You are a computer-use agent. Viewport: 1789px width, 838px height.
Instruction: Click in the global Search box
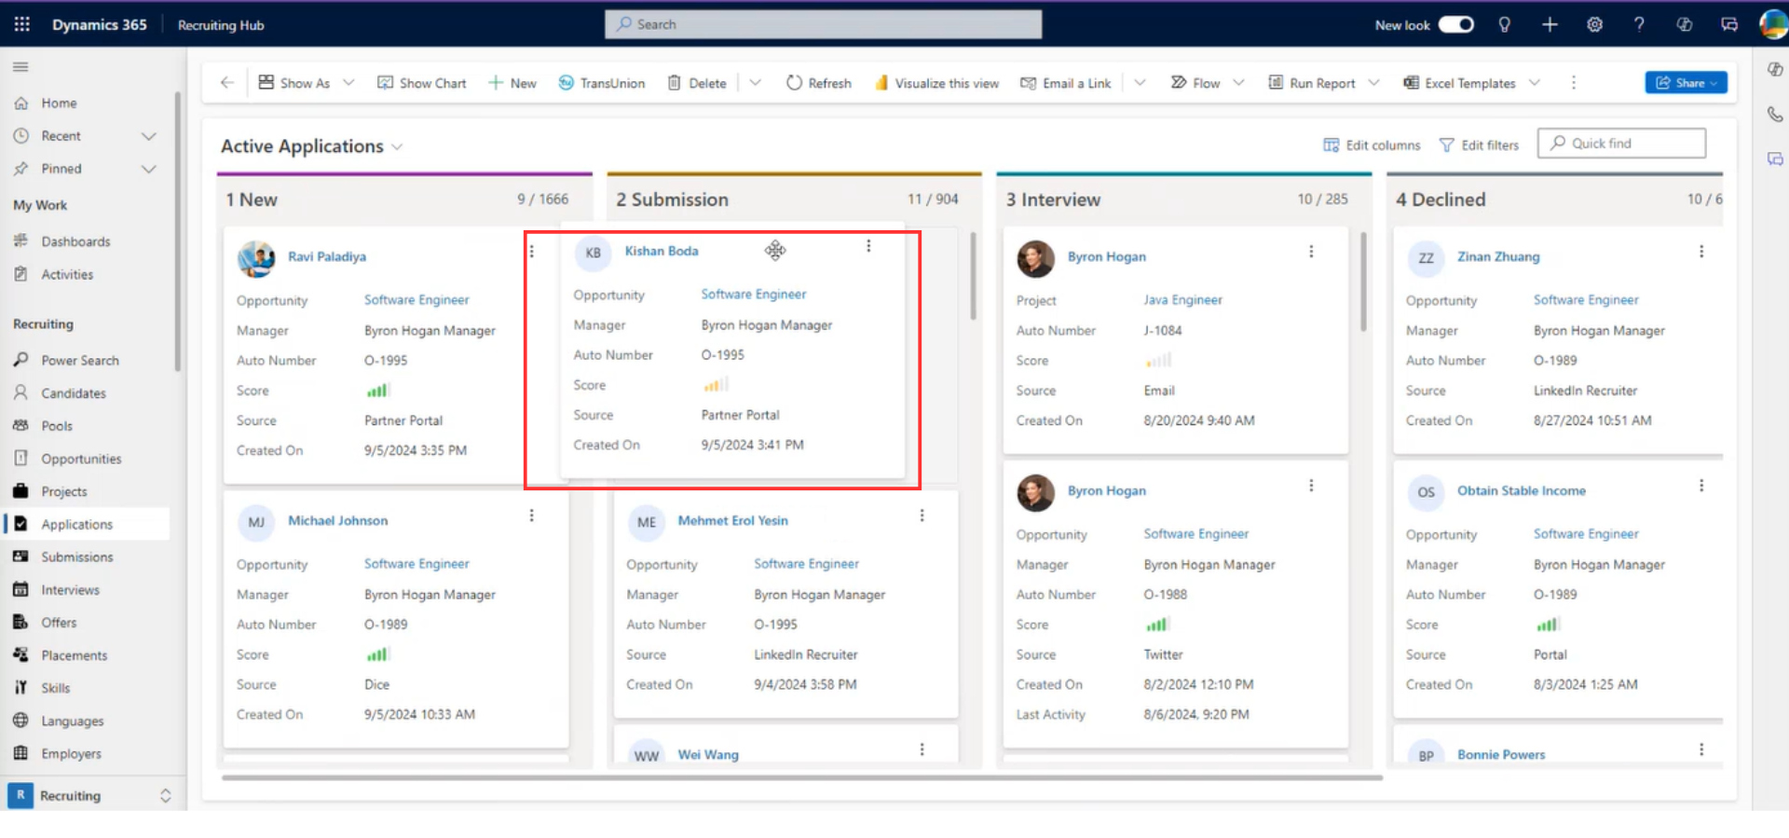coord(823,24)
